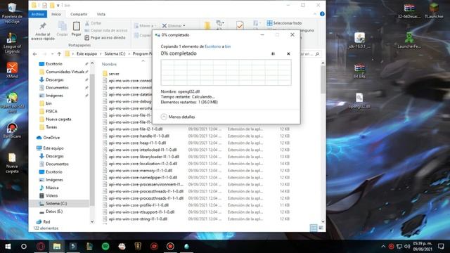
Task: Open Spotify from the taskbar
Action: (105, 247)
